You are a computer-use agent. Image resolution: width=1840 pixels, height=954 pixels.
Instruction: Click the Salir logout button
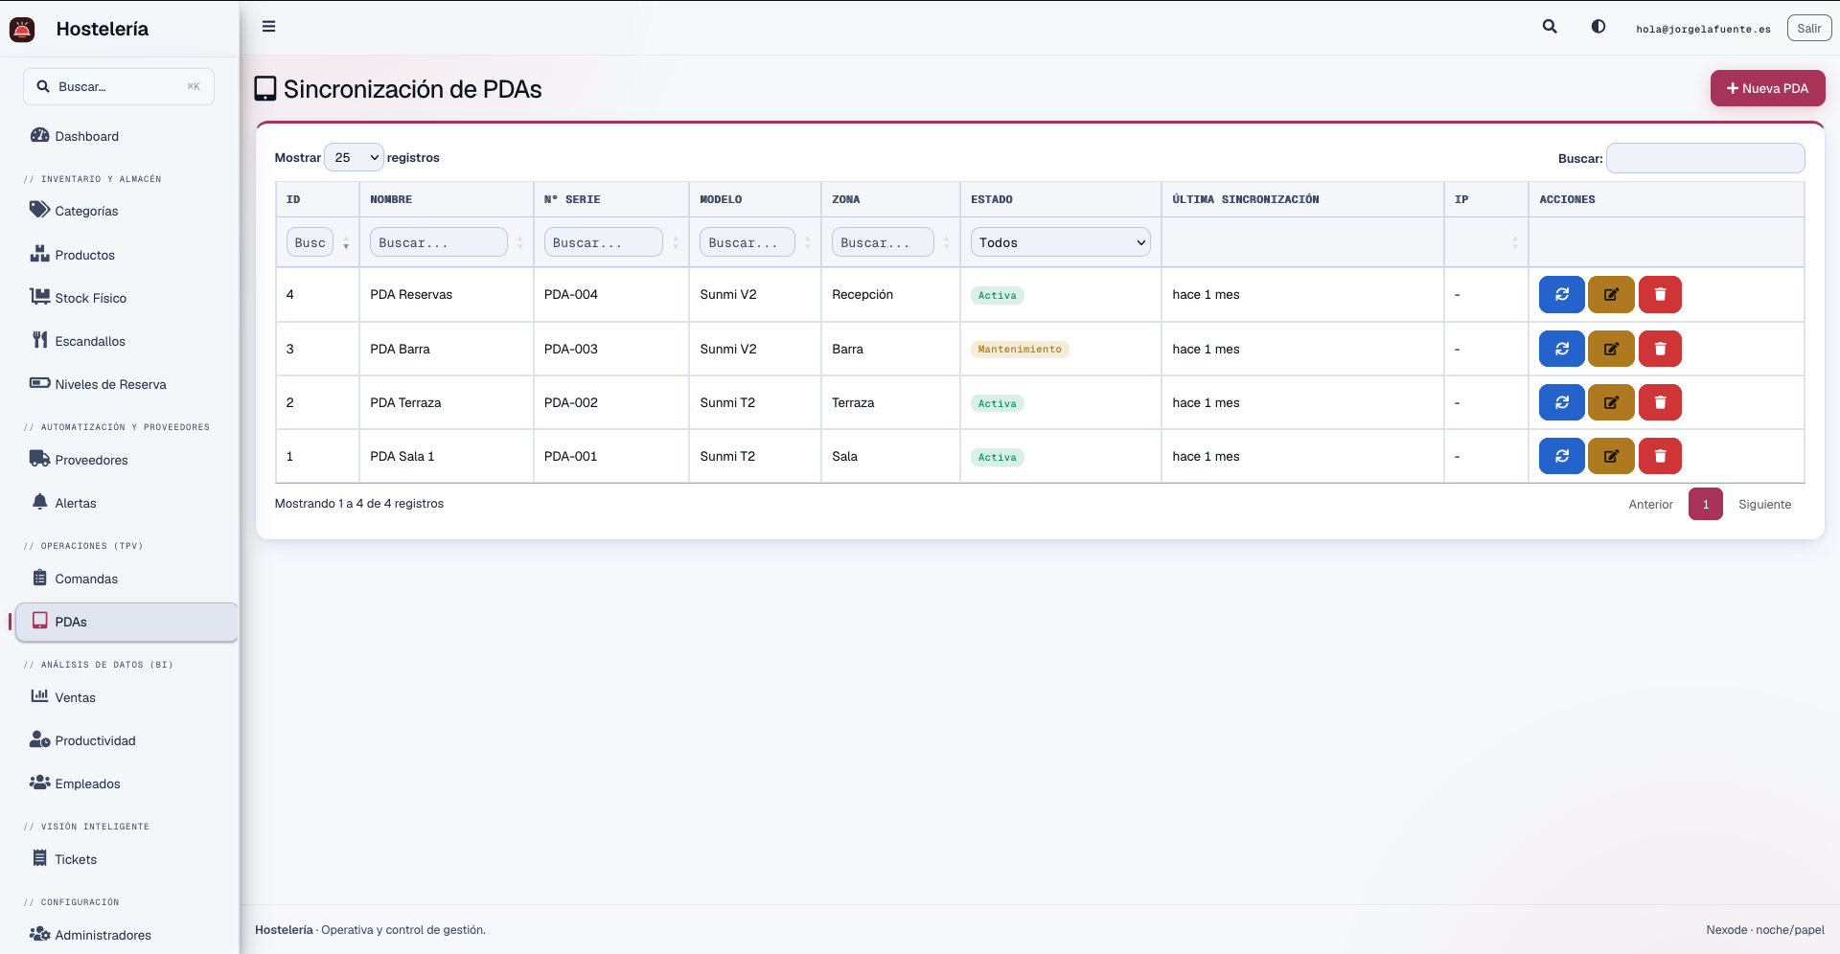[1808, 28]
